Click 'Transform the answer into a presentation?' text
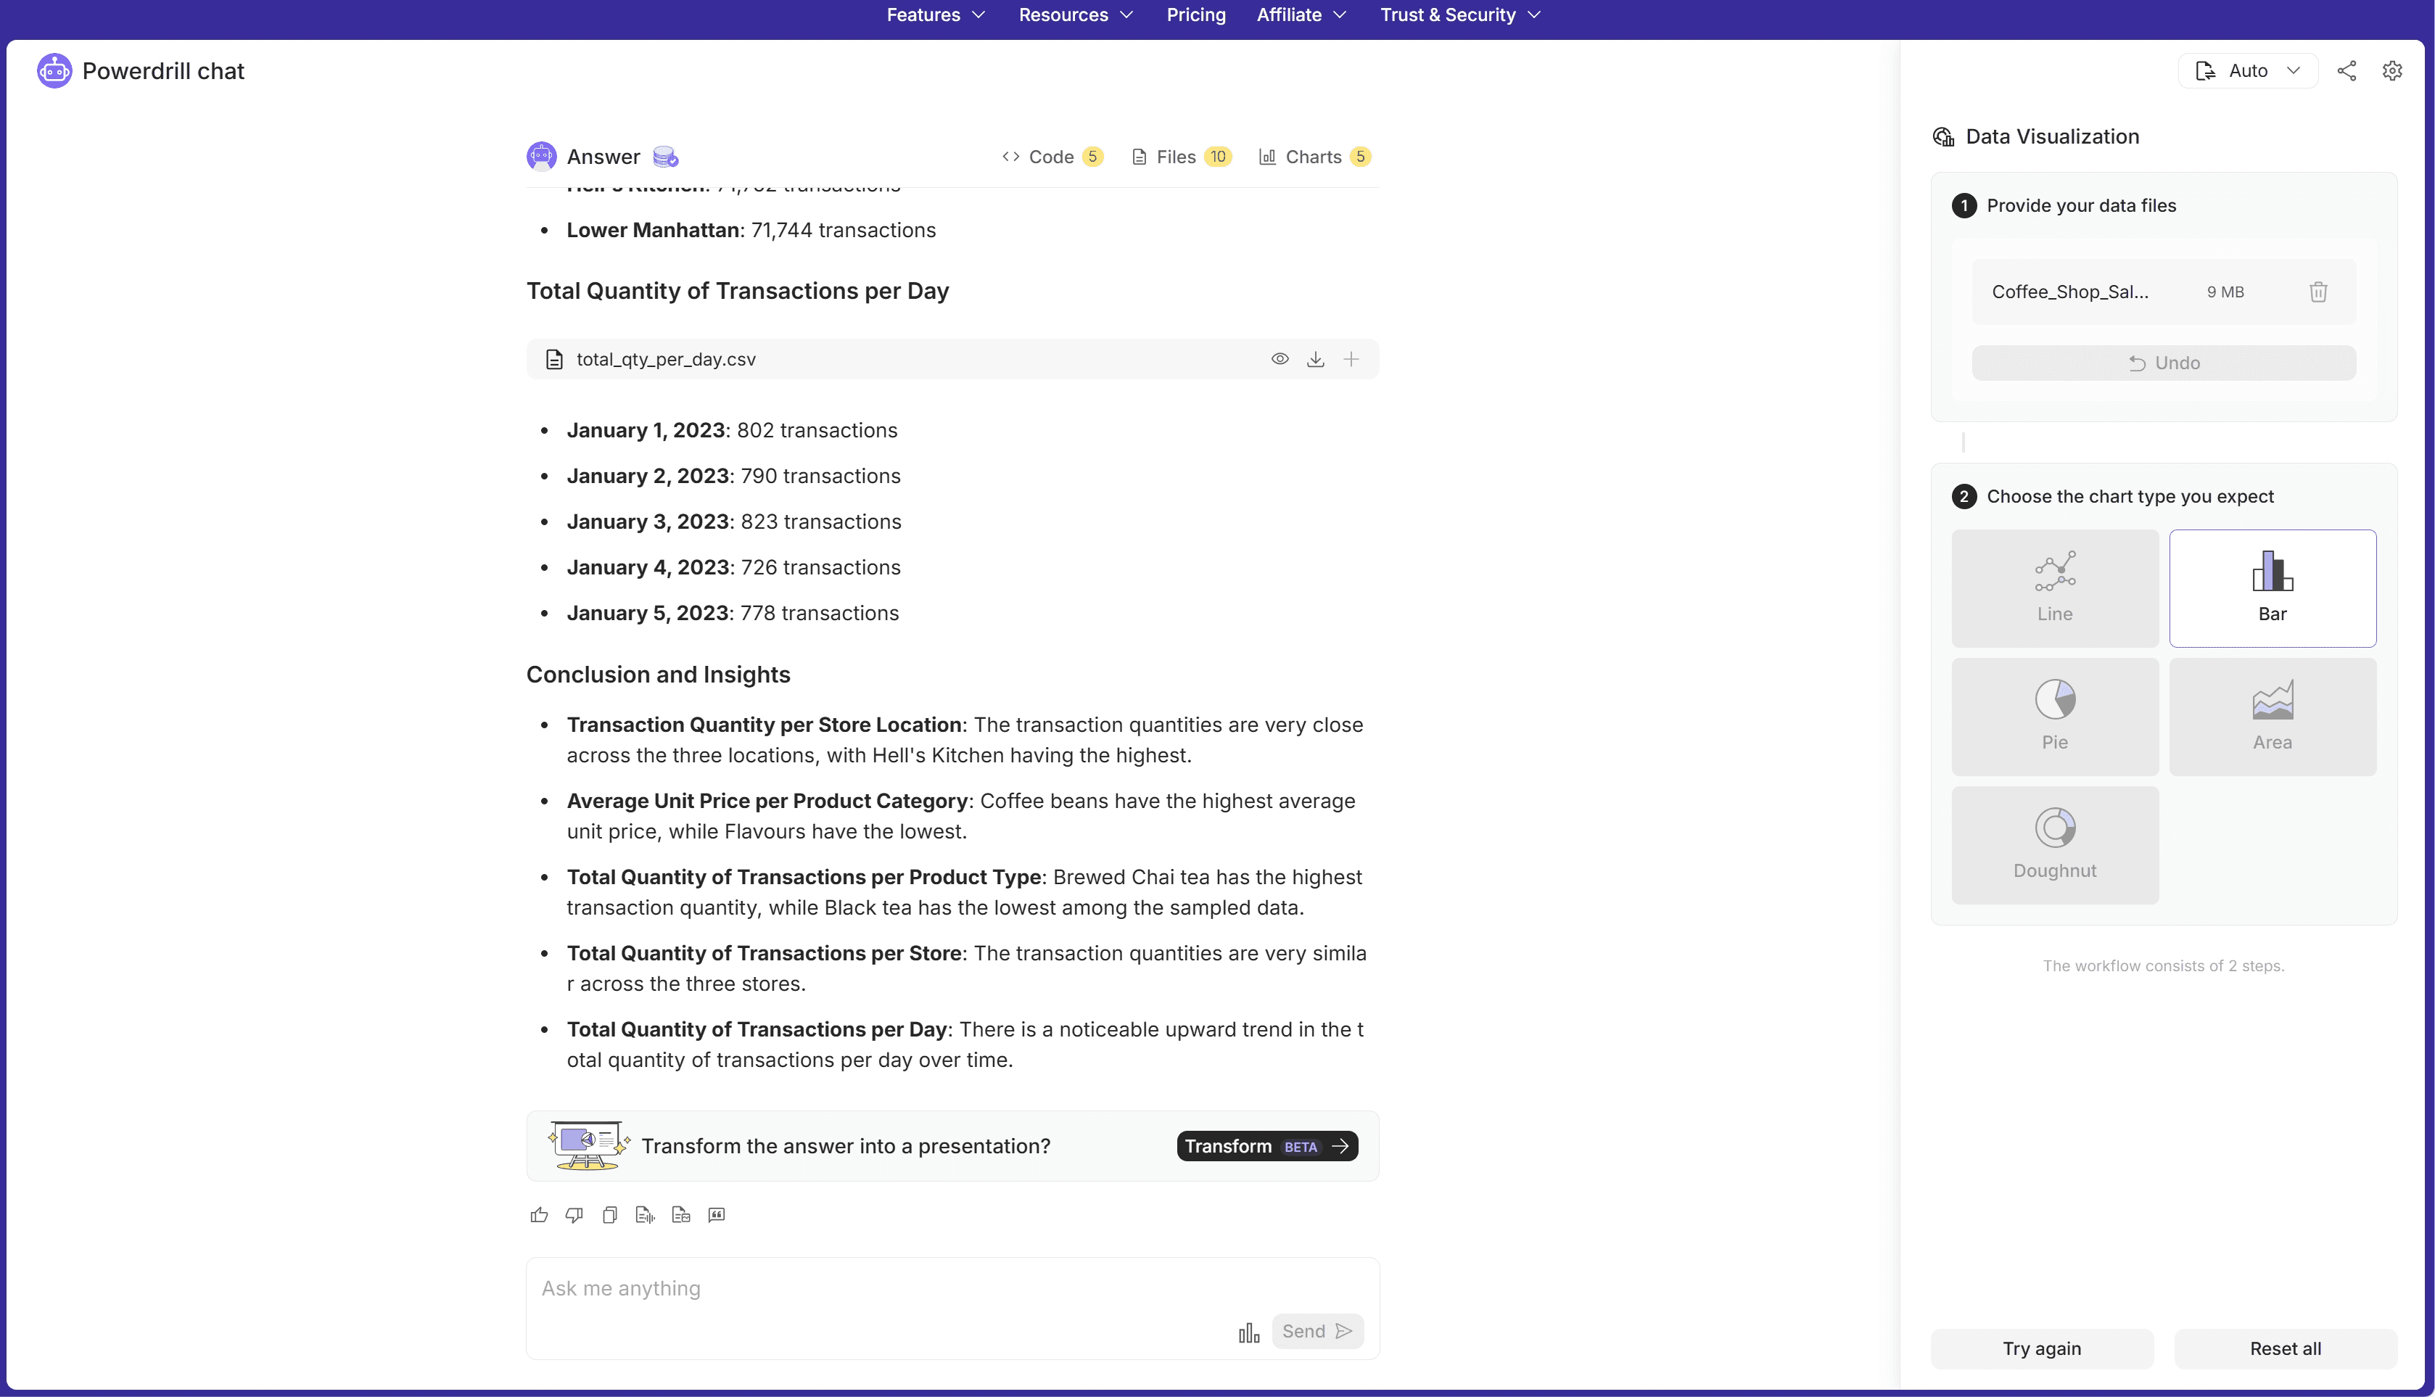The width and height of the screenshot is (2435, 1397). tap(846, 1145)
